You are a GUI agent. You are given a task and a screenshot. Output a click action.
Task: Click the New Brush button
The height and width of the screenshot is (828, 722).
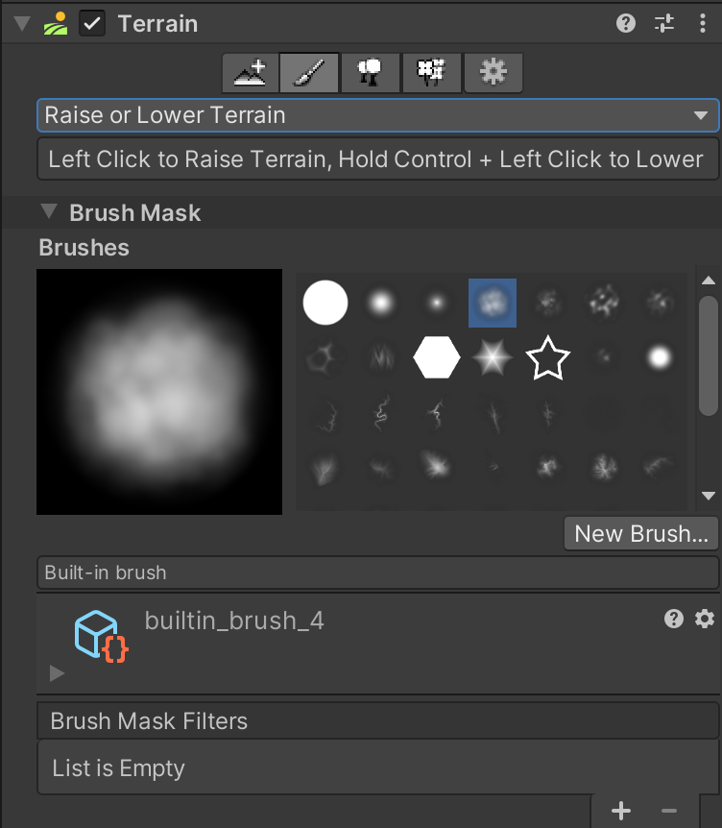[640, 533]
